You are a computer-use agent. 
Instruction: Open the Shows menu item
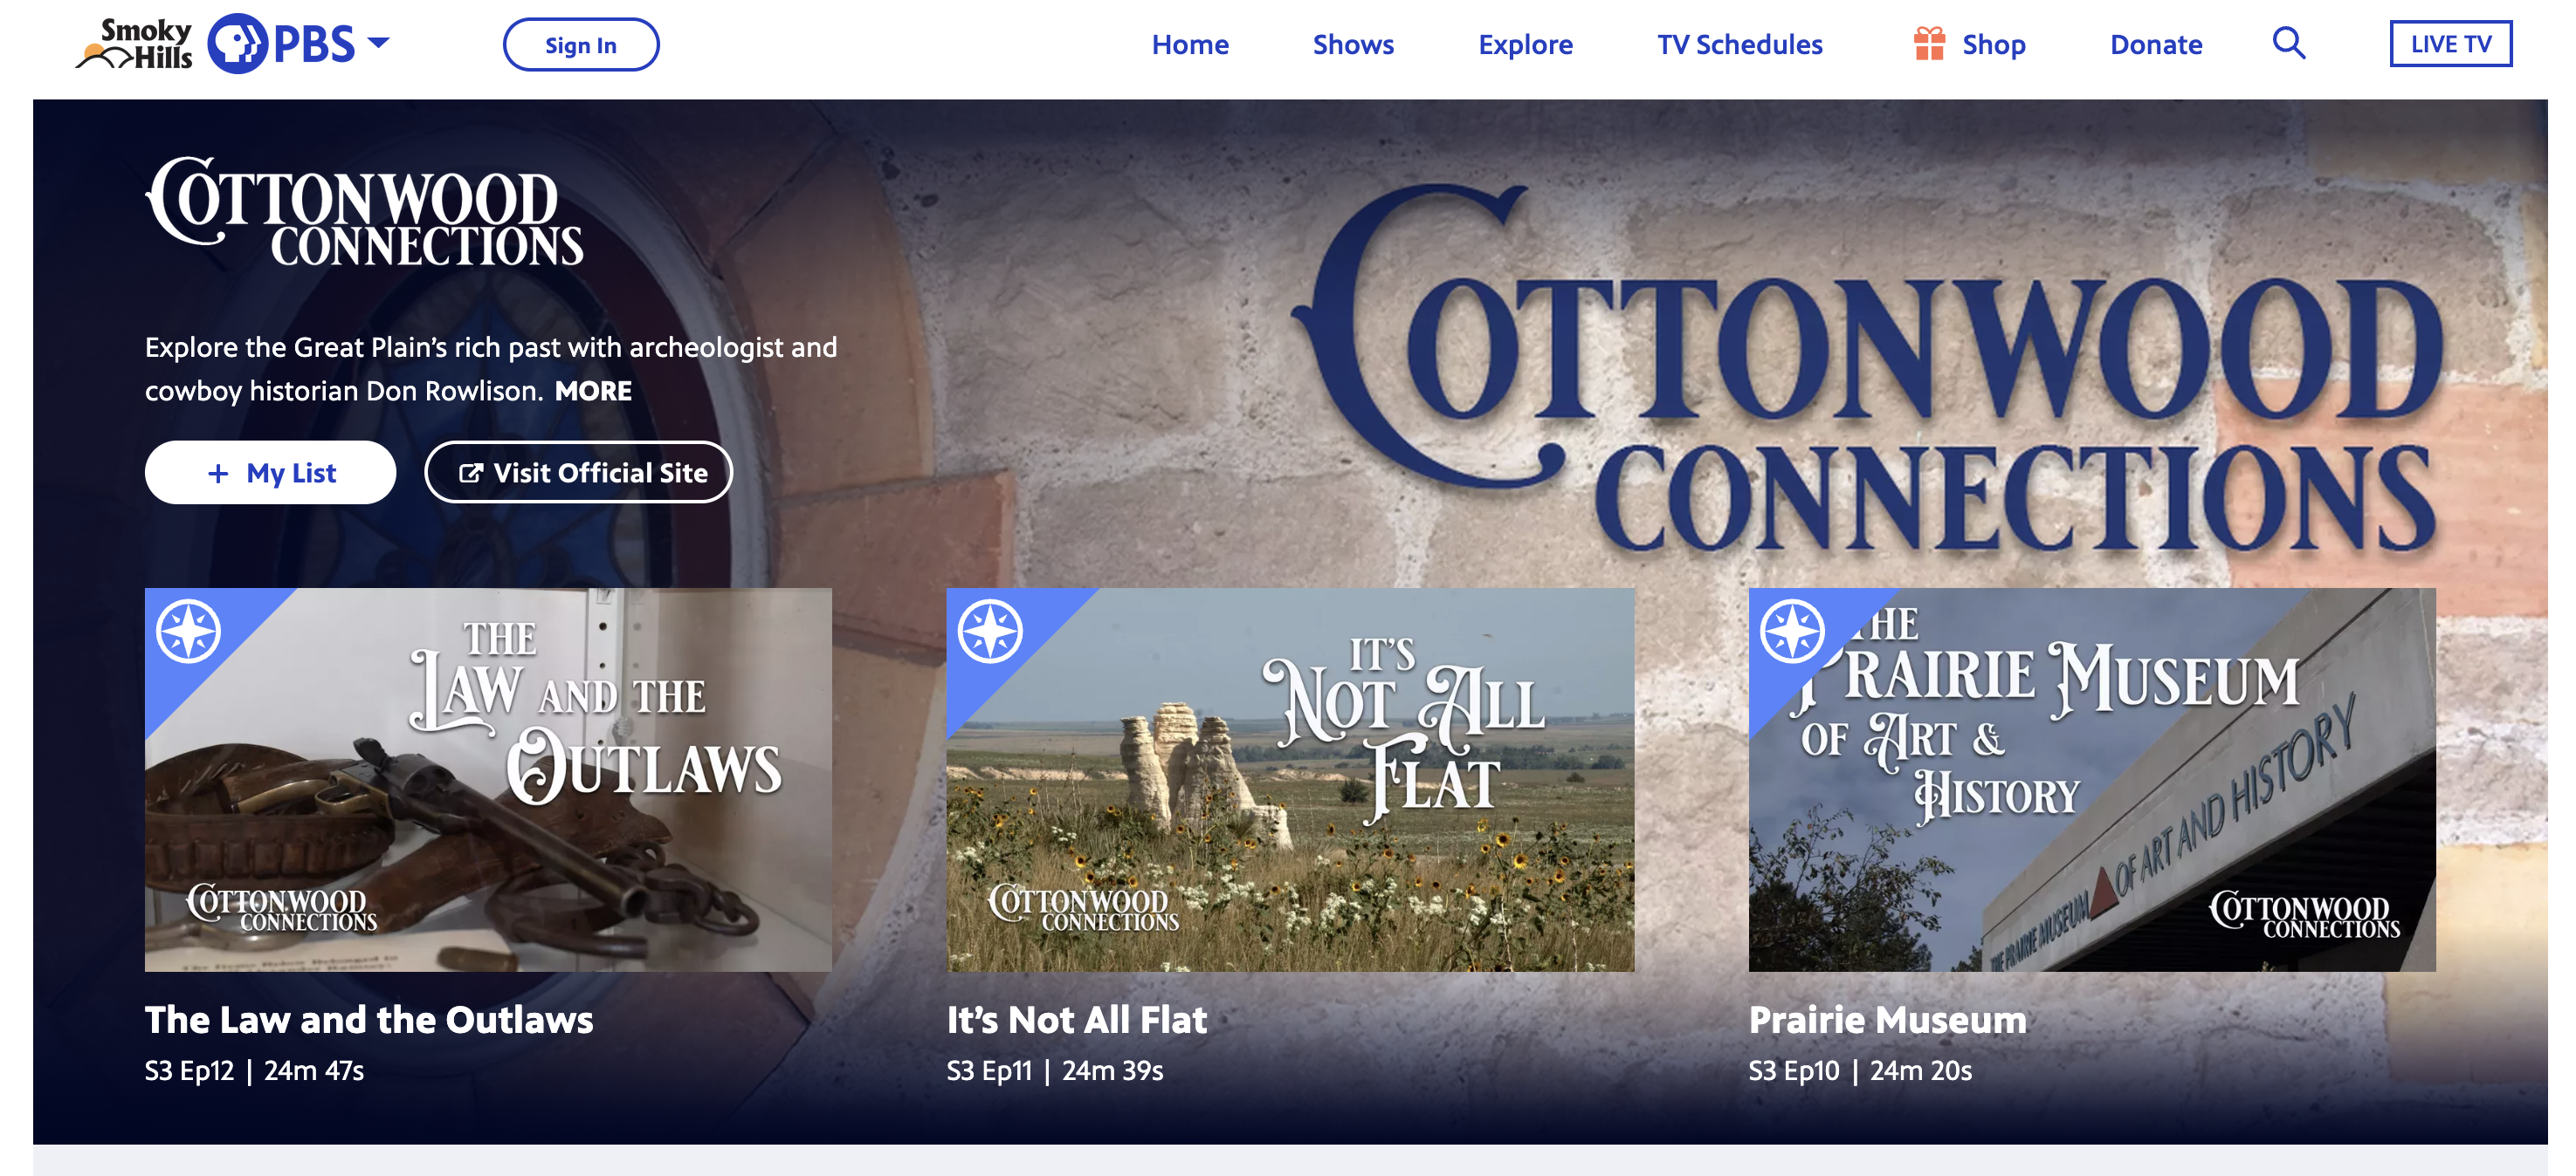1353,45
